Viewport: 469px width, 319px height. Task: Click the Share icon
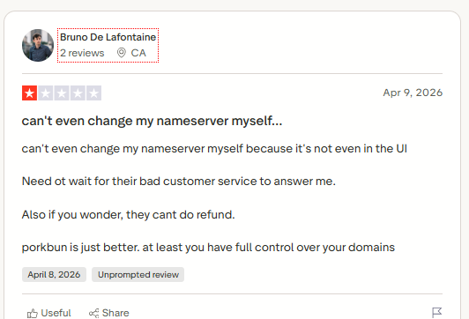93,313
